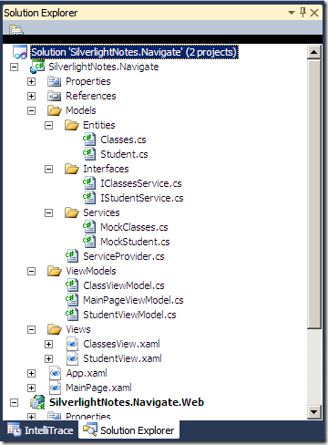328x445 pixels.
Task: Expand the ClassesView.xaml node
Action: click(x=48, y=344)
